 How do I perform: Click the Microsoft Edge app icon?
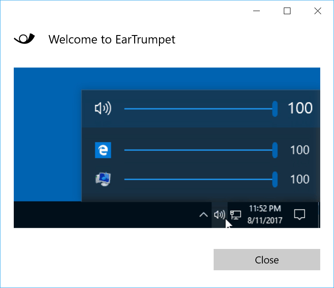[103, 150]
